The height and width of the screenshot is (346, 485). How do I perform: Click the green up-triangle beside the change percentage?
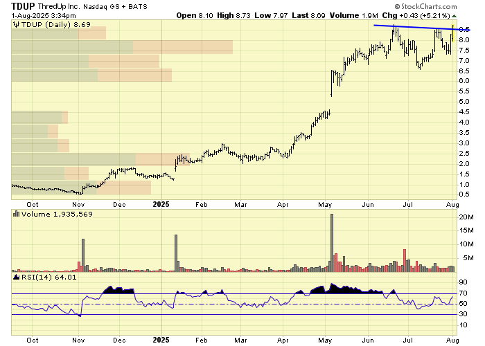click(x=454, y=16)
